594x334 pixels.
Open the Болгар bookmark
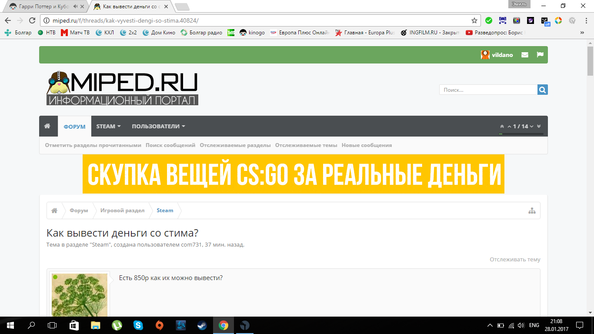coord(18,32)
